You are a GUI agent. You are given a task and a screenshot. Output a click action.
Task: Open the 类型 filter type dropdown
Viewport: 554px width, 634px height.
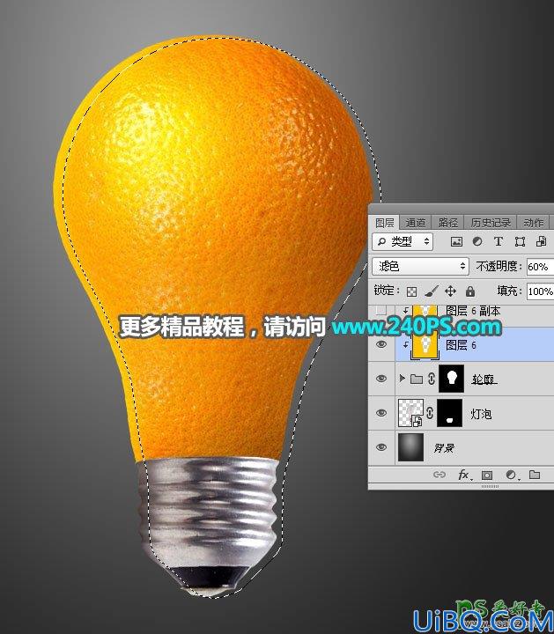click(x=403, y=241)
